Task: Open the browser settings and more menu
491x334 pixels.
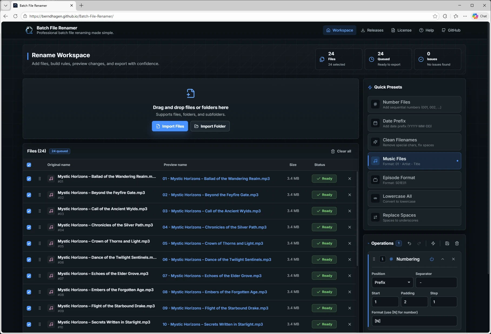Action: click(x=465, y=16)
